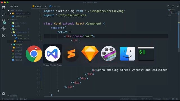The image size is (180, 101).
Task: Click the 'class Card extends' code line
Action: (x=74, y=24)
